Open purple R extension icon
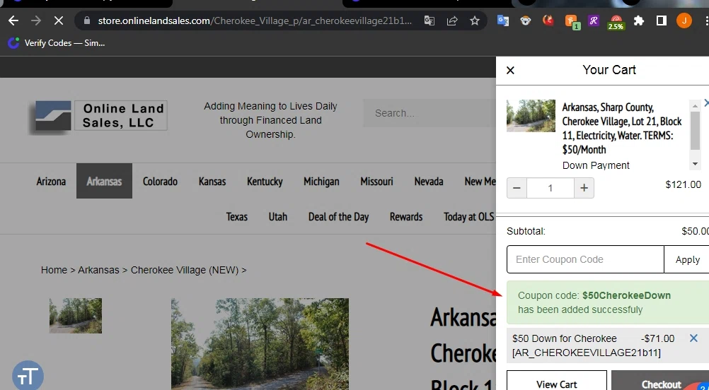Screen dimensions: 709x390 tap(593, 20)
